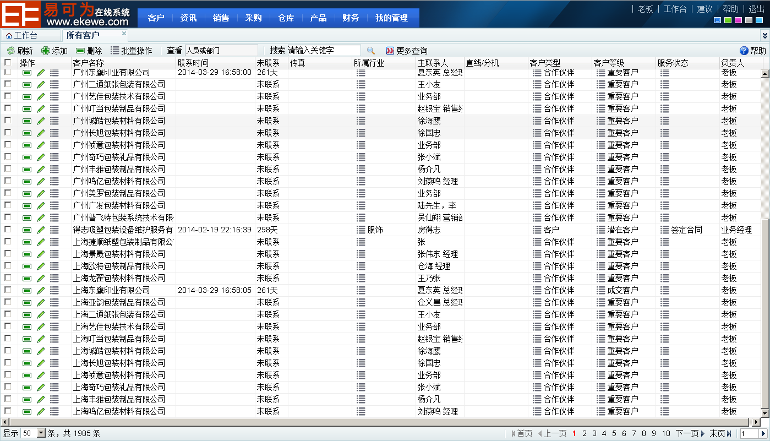Open the 50 items-per-page dropdown
Image resolution: width=770 pixels, height=441 pixels.
33,433
